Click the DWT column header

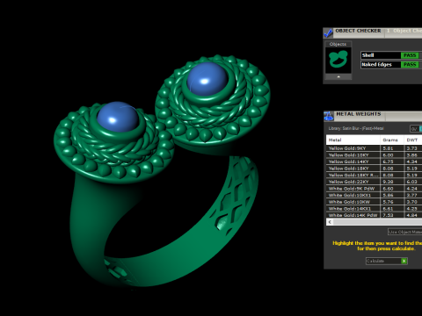click(413, 140)
